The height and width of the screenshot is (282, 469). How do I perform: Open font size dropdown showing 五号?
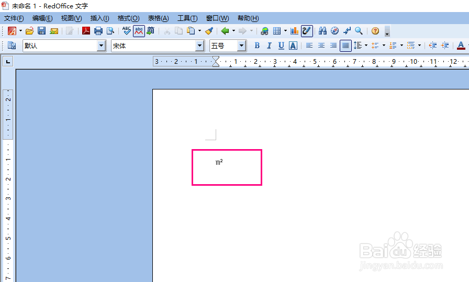click(242, 46)
